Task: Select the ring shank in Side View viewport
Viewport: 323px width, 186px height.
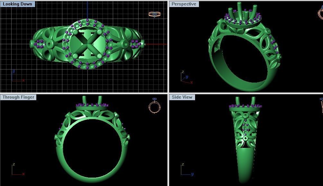Action: (x=246, y=165)
